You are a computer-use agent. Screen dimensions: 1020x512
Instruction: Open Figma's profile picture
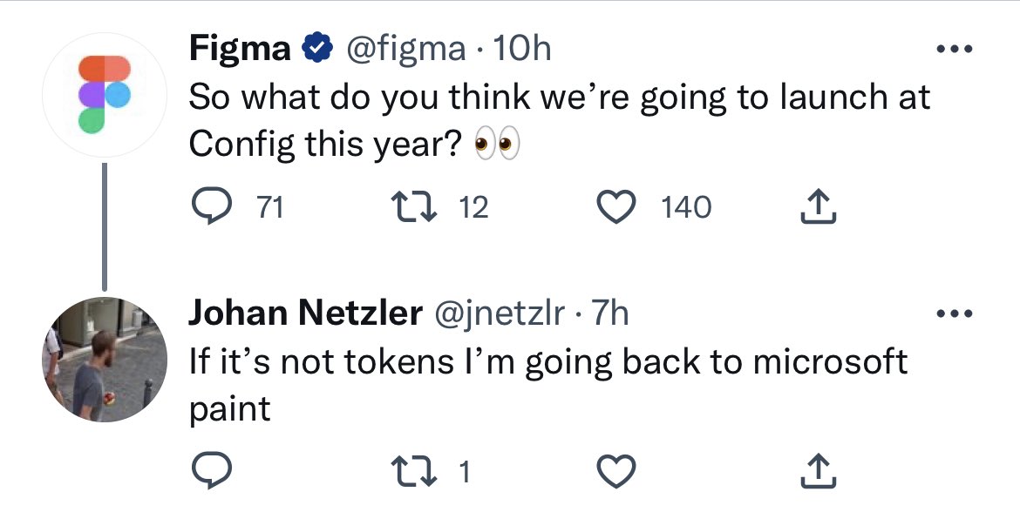point(105,96)
